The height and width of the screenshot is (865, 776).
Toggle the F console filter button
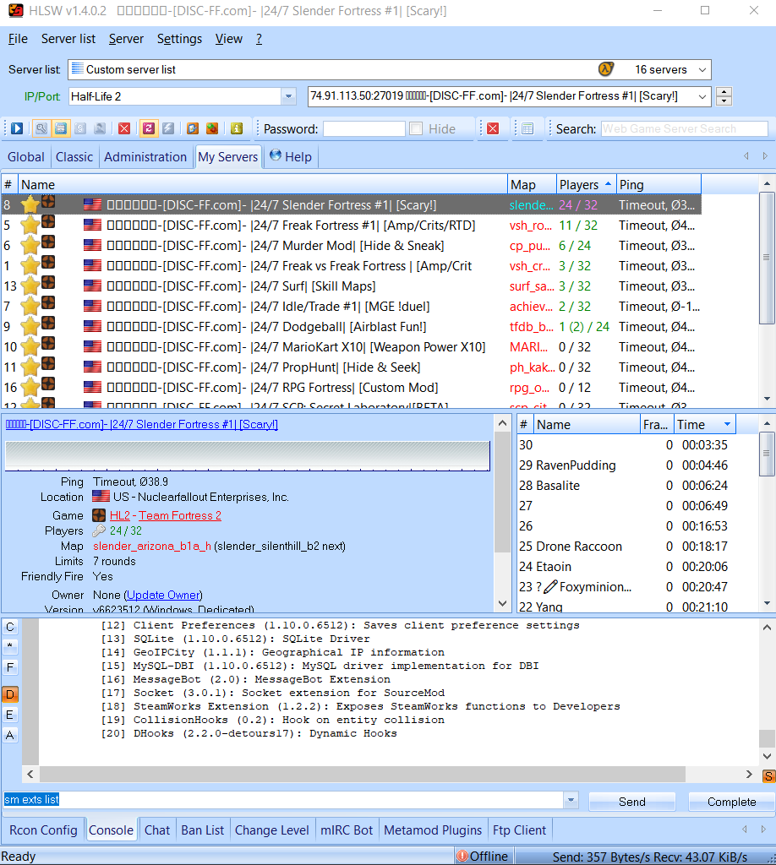(x=10, y=667)
